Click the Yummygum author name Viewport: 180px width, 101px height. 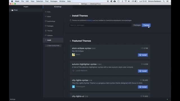[80, 87]
